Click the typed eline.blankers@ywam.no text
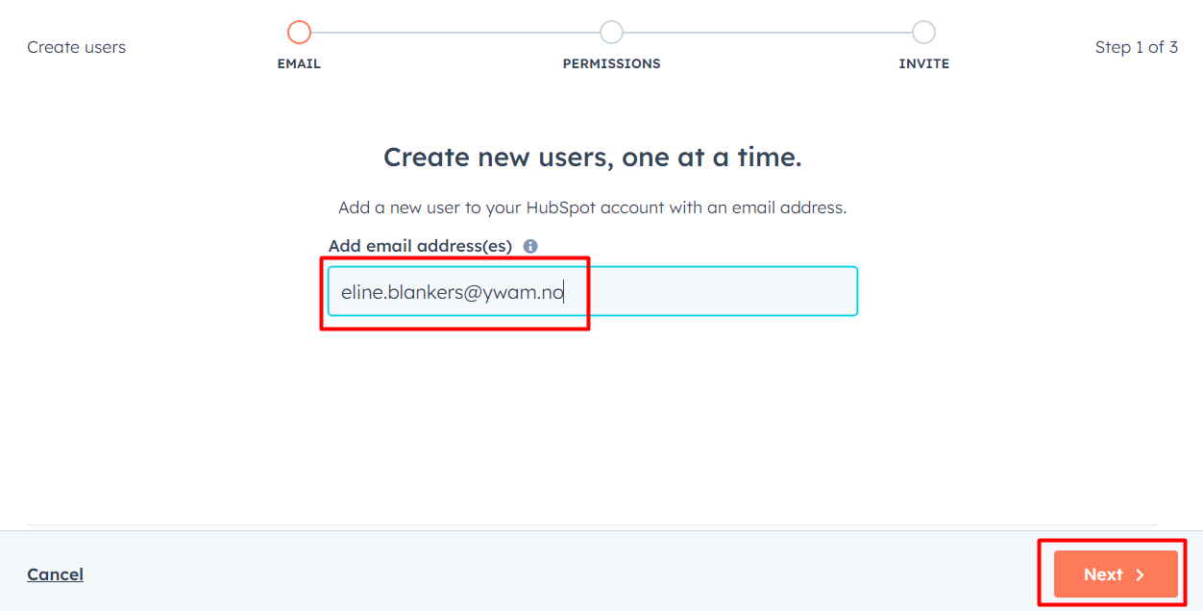 pyautogui.click(x=452, y=292)
